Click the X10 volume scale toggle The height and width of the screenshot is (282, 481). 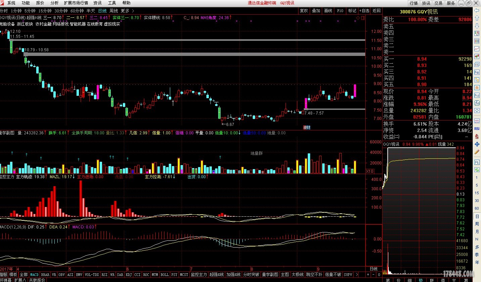(x=370, y=171)
